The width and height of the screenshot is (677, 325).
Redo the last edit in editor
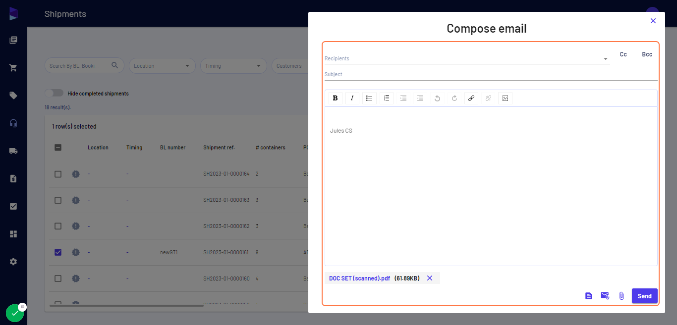point(454,98)
